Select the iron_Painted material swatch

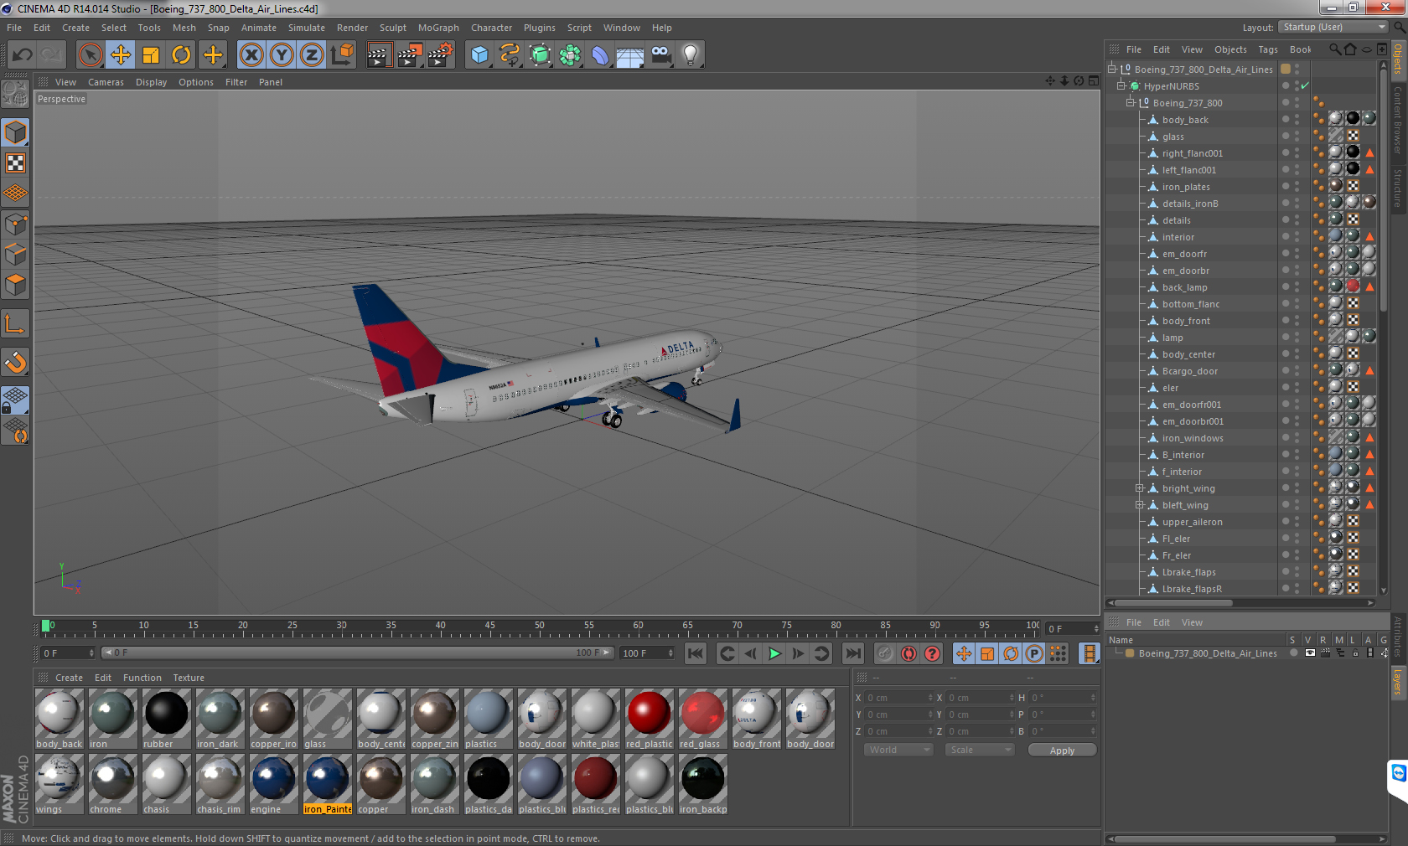[327, 783]
